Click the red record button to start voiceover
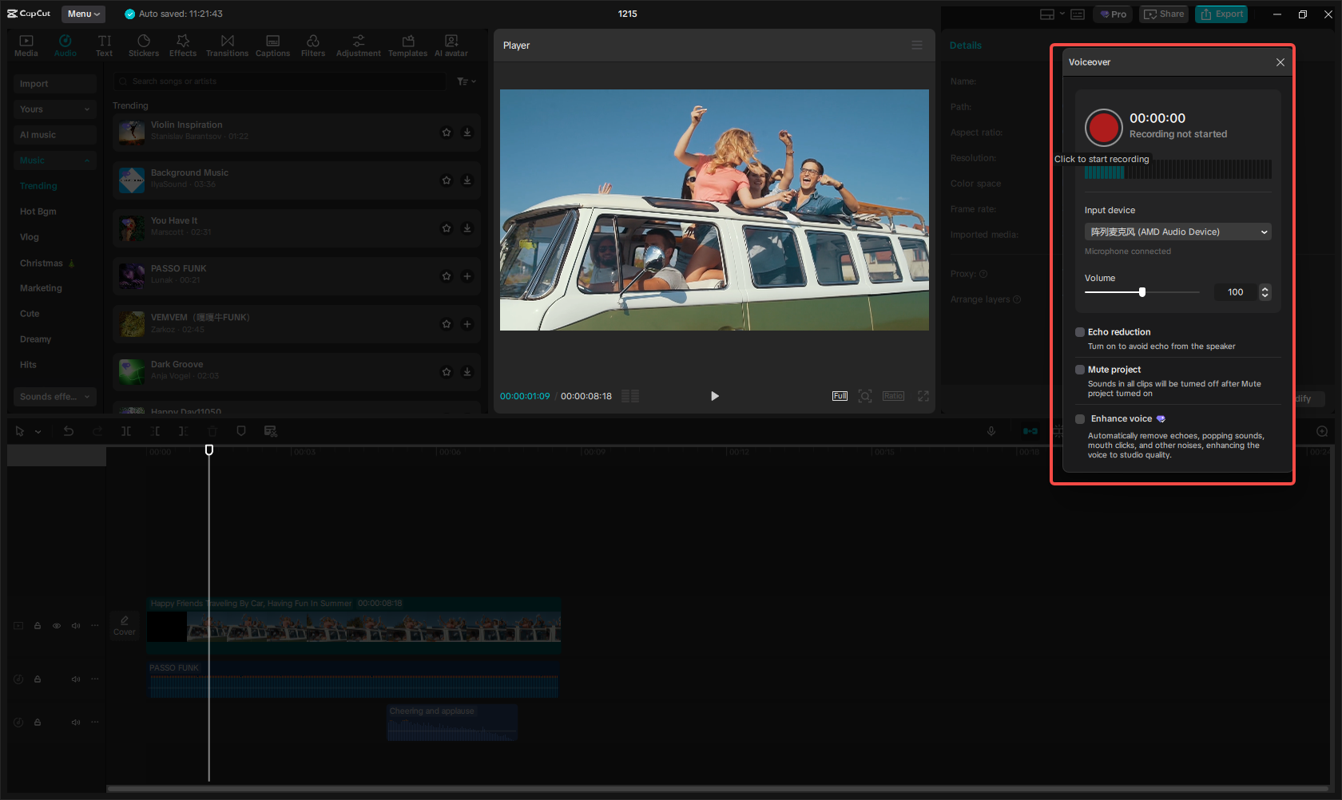 click(x=1103, y=127)
